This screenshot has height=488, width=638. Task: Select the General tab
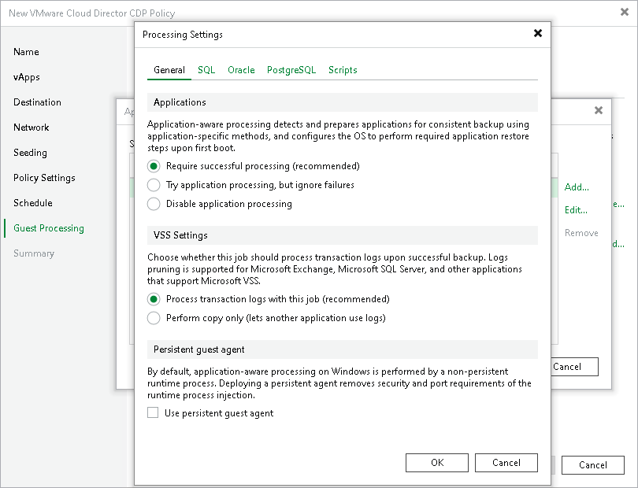(169, 70)
